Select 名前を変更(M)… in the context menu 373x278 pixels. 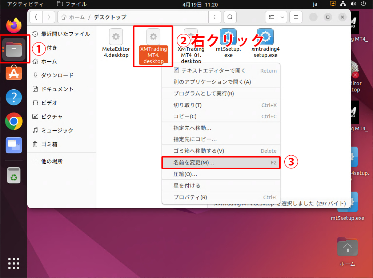pyautogui.click(x=194, y=163)
